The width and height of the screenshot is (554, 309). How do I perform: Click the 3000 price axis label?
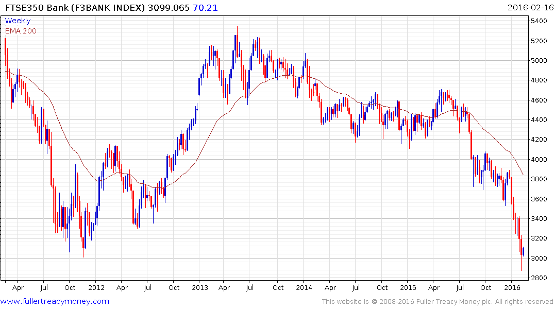pyautogui.click(x=539, y=258)
